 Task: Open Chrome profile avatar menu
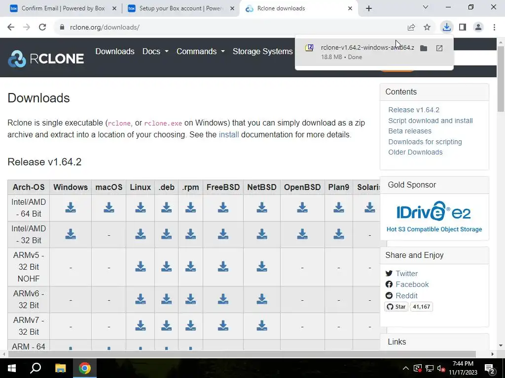point(478,27)
